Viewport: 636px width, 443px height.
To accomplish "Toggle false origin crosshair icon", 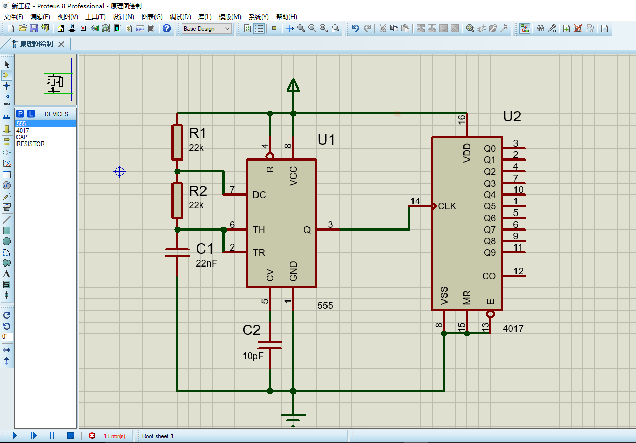I will click(x=274, y=29).
